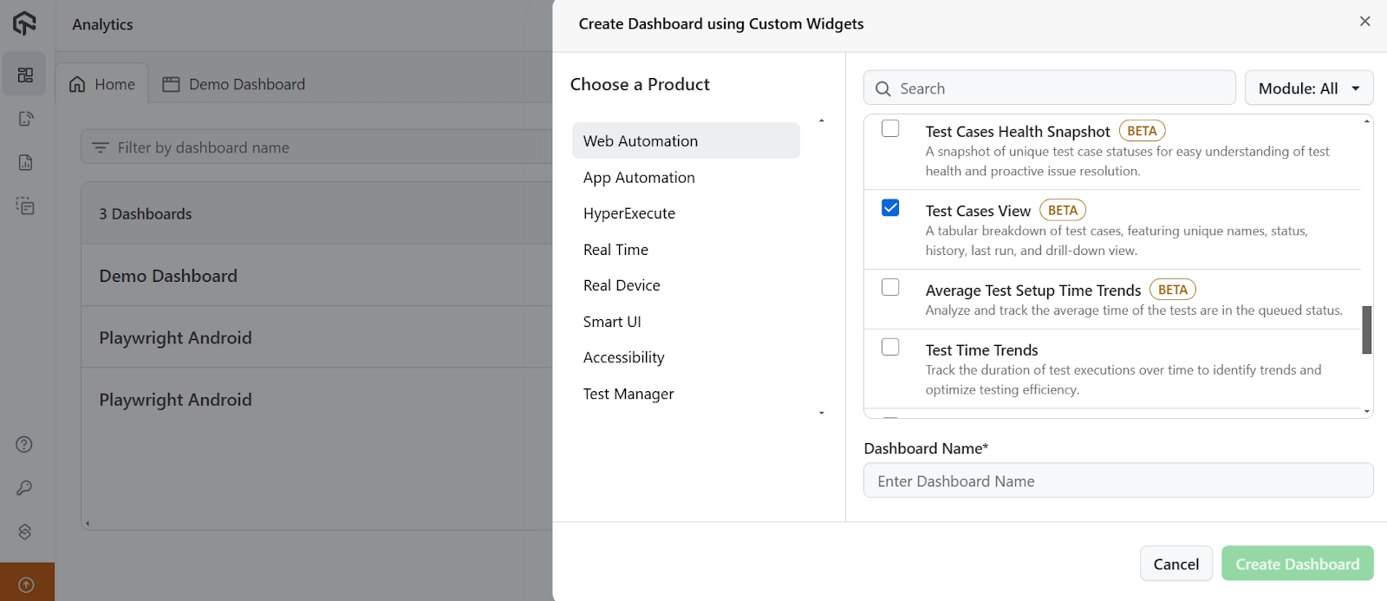The image size is (1387, 601).
Task: Open the help question mark icon
Action: tap(24, 444)
